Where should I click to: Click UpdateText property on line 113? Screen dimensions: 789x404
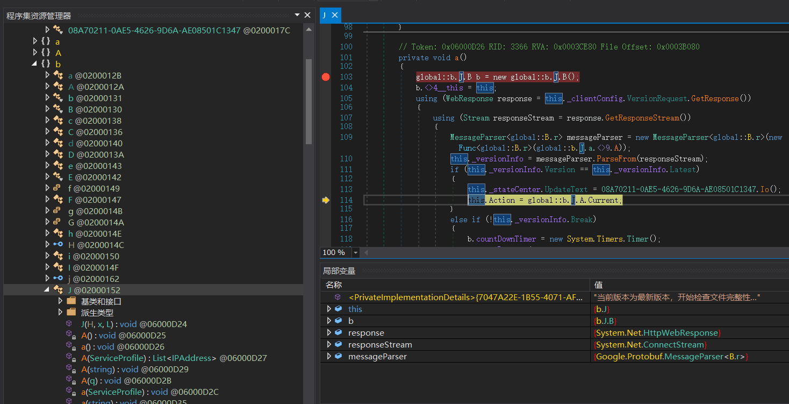(x=566, y=189)
